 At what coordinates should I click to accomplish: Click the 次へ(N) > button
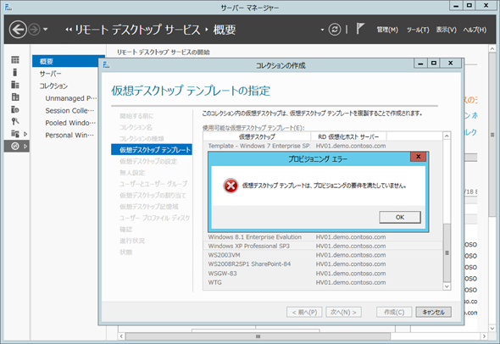coord(343,312)
